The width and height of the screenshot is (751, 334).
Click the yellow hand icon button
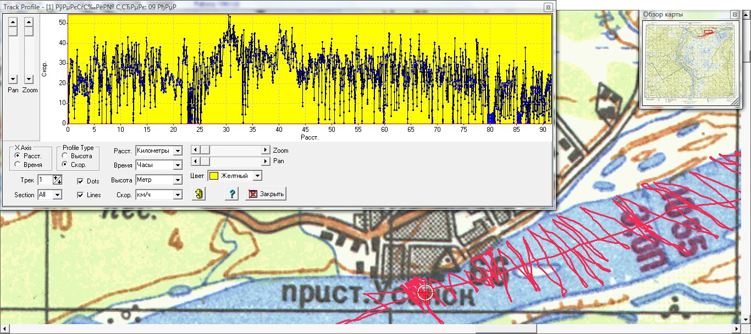pos(198,194)
